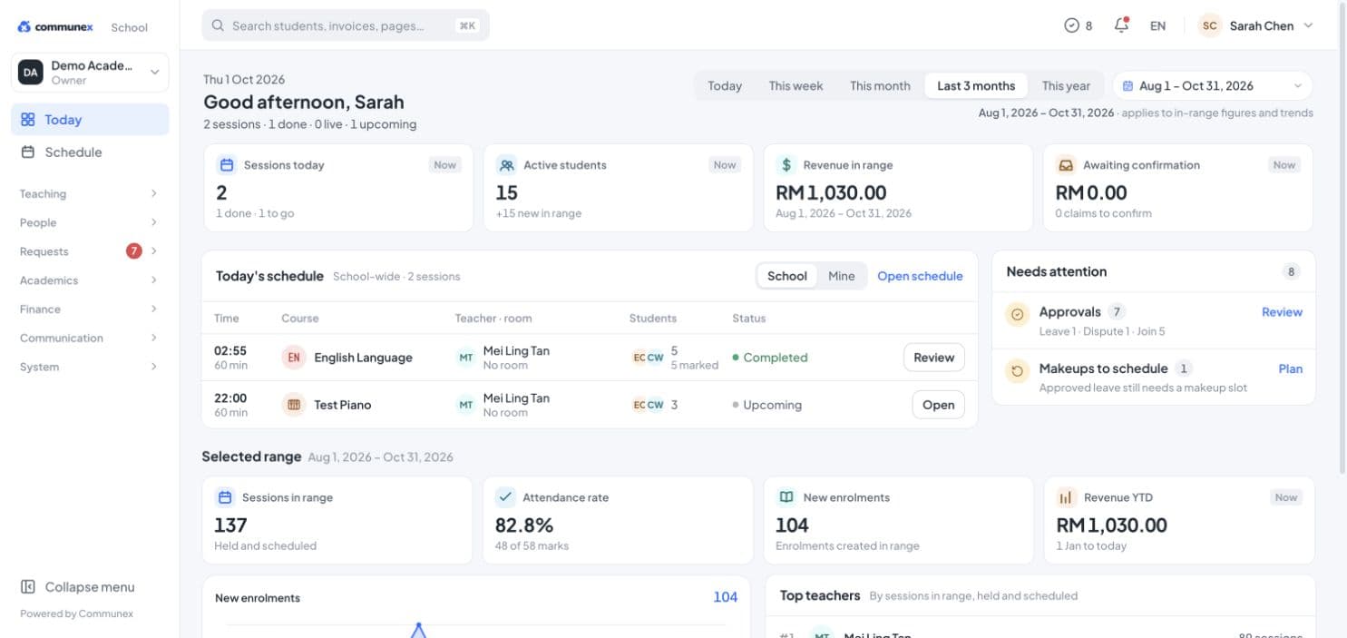Click the Revenue in range dollar icon
The height and width of the screenshot is (638, 1347).
coord(786,165)
